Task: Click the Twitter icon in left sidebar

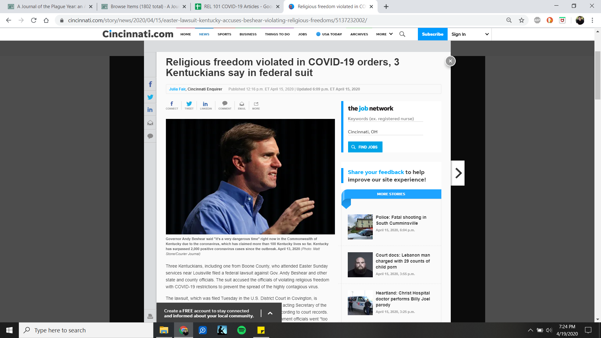Action: click(x=150, y=97)
